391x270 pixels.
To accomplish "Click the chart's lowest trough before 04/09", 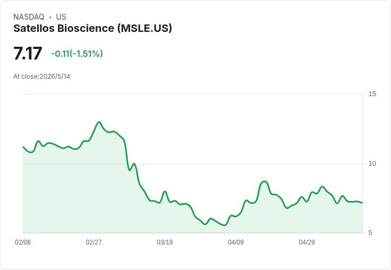I will [x=224, y=225].
